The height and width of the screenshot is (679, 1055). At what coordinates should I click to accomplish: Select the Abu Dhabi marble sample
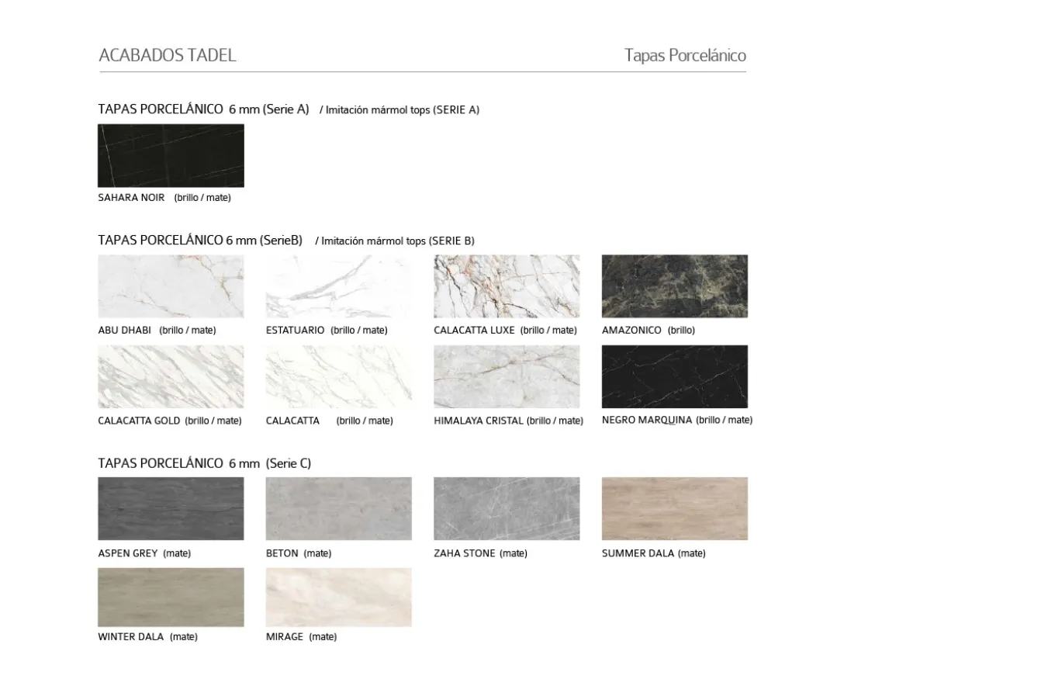[171, 286]
